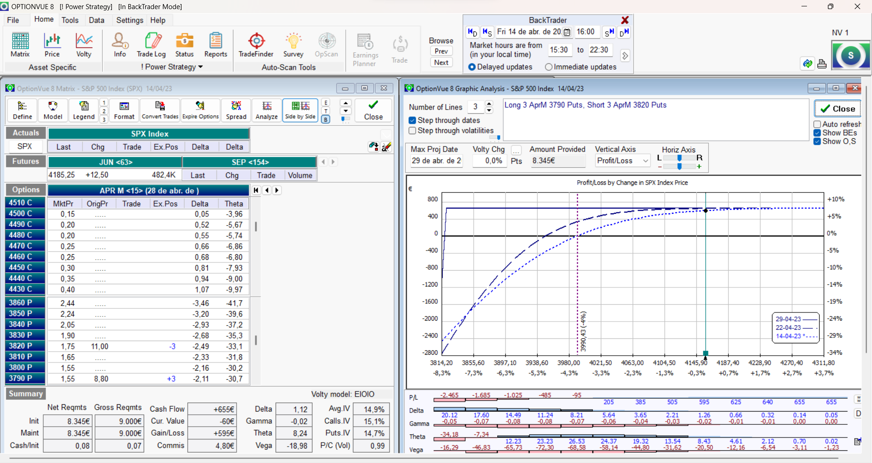Uncheck the Show BEs checkbox
Image resolution: width=872 pixels, height=463 pixels.
[x=817, y=133]
